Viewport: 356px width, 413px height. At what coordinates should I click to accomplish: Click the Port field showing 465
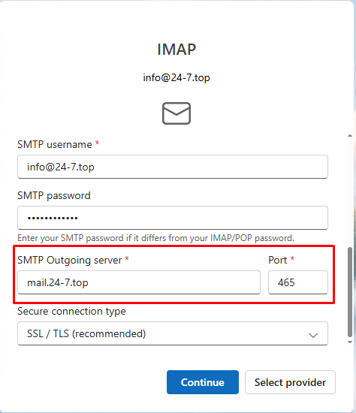point(298,282)
